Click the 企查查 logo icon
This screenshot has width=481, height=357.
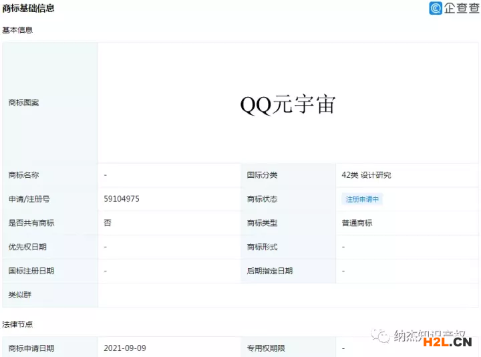click(x=436, y=9)
